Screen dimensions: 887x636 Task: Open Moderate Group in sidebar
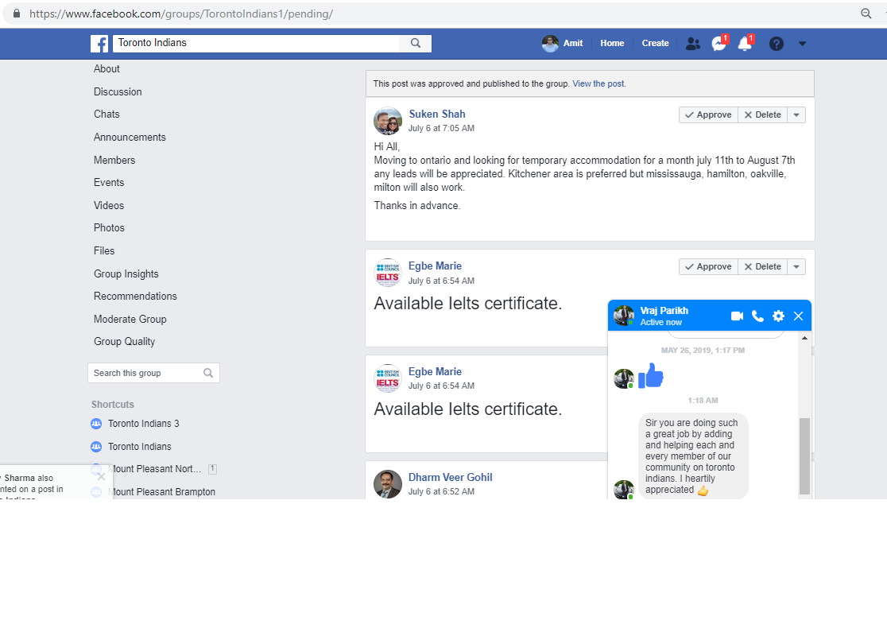[130, 319]
